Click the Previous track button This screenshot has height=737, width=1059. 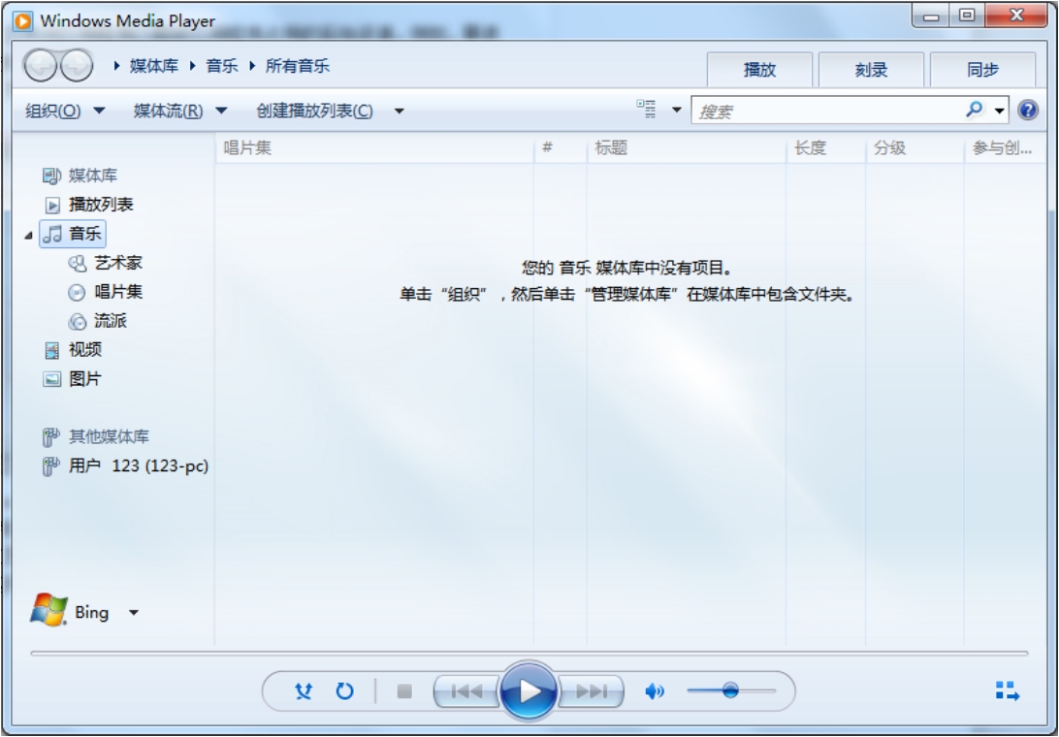pyautogui.click(x=466, y=691)
